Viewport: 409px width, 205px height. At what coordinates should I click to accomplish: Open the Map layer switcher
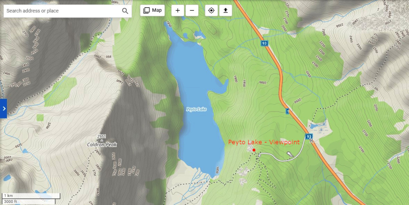tap(152, 11)
